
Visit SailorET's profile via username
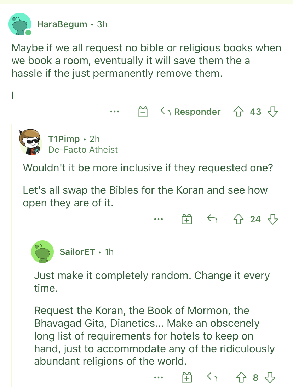coord(77,252)
